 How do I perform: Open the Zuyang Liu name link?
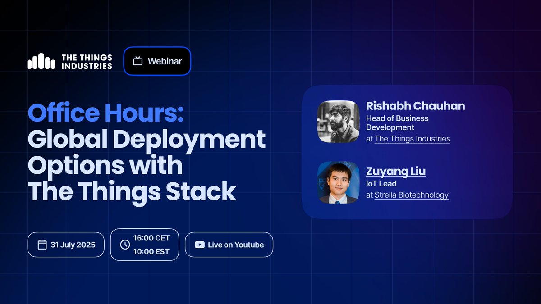(x=396, y=171)
